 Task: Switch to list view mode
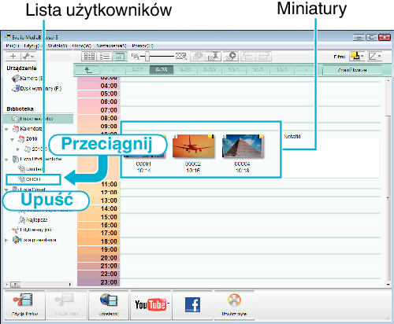105,57
